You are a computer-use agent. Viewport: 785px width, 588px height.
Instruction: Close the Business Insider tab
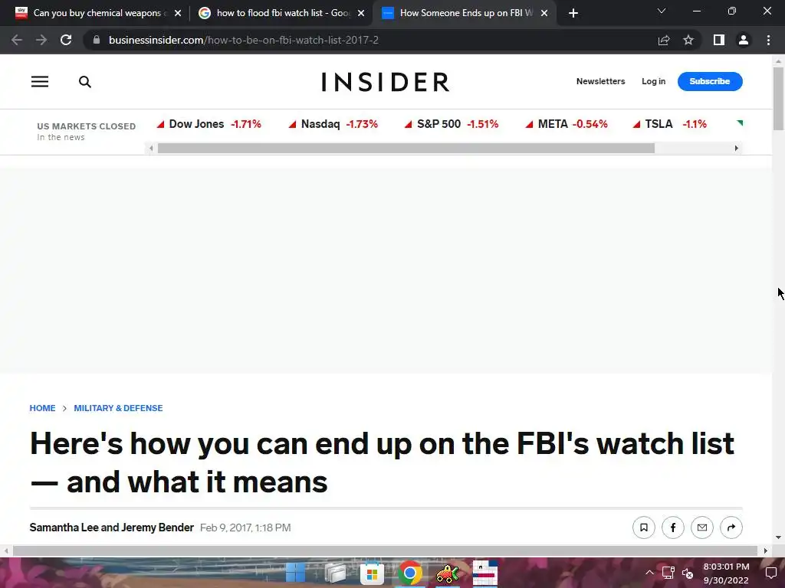coord(544,13)
